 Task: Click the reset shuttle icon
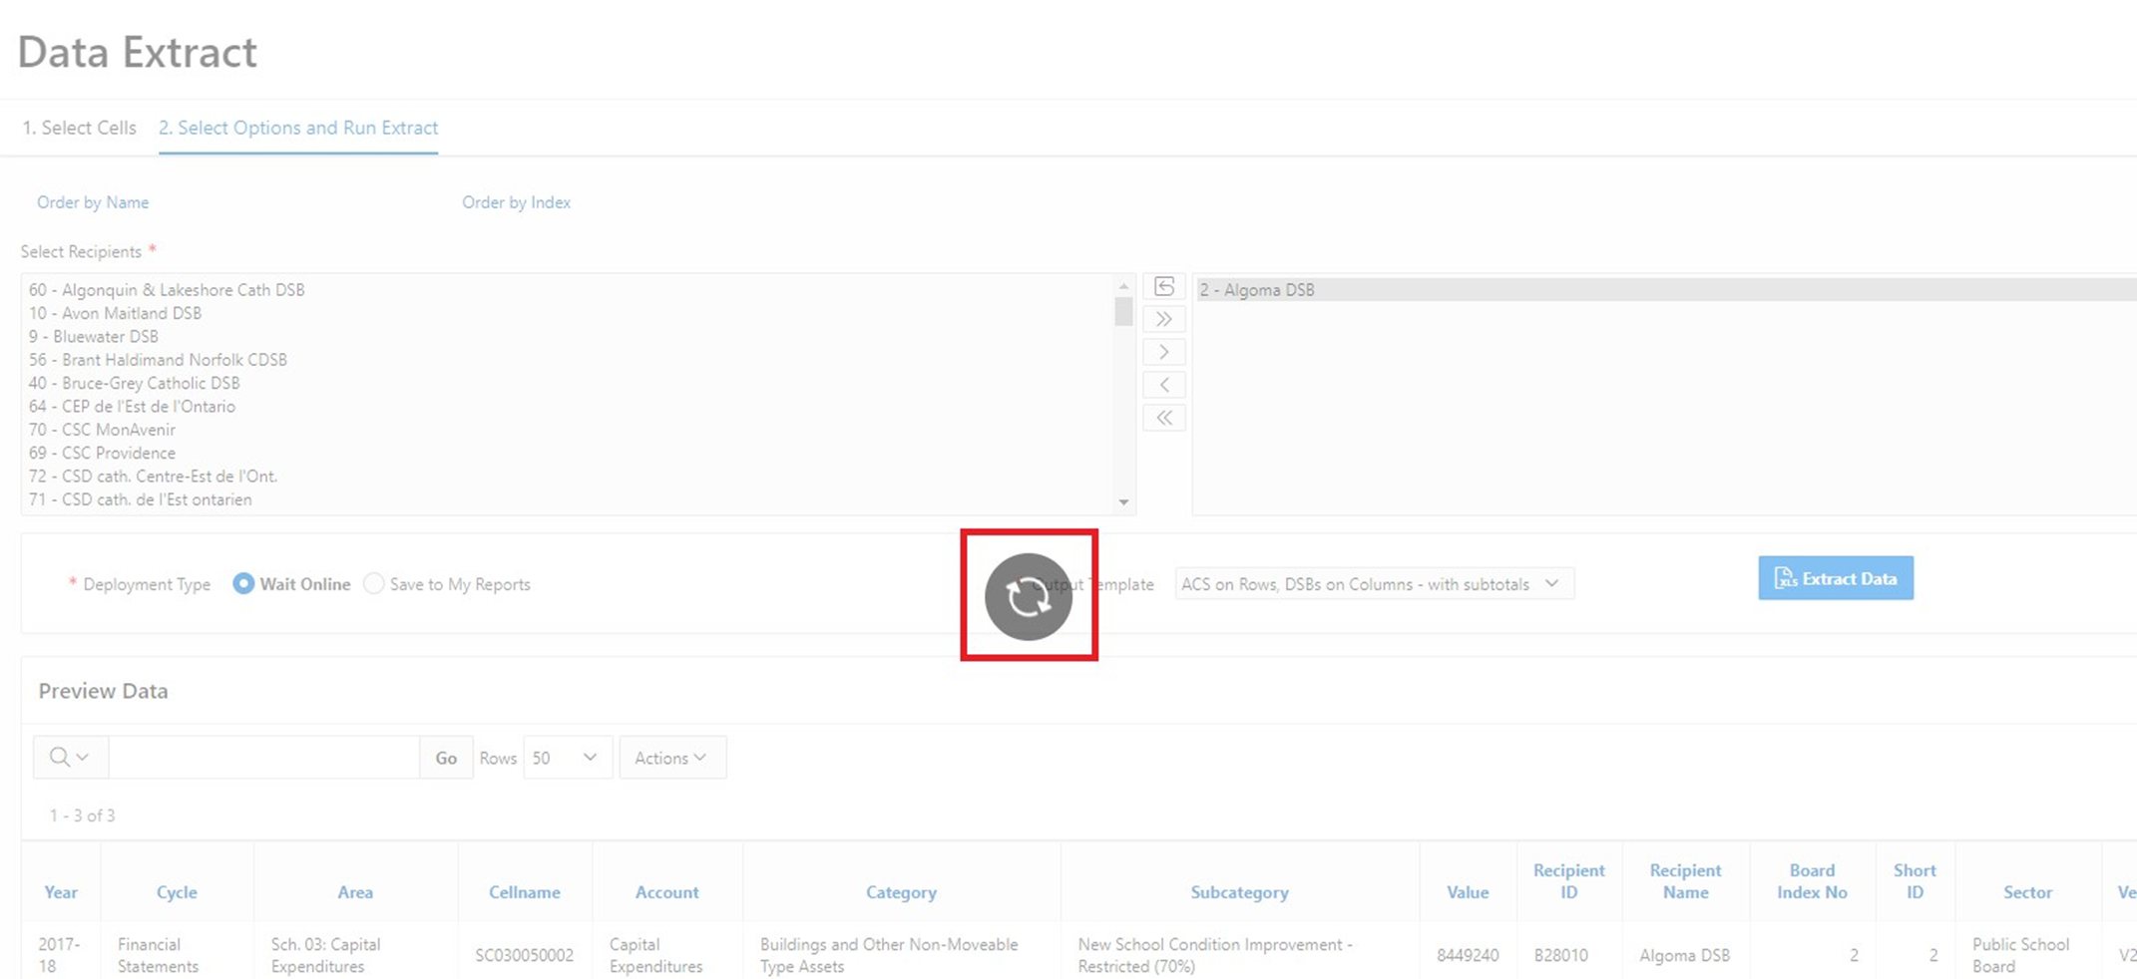point(1163,287)
